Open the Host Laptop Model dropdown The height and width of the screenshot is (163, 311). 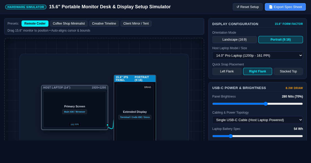click(x=258, y=55)
